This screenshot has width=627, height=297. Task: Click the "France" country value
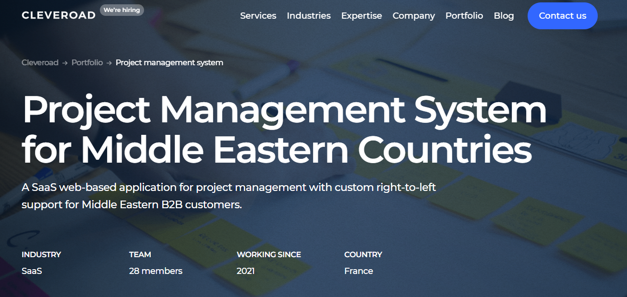click(359, 271)
